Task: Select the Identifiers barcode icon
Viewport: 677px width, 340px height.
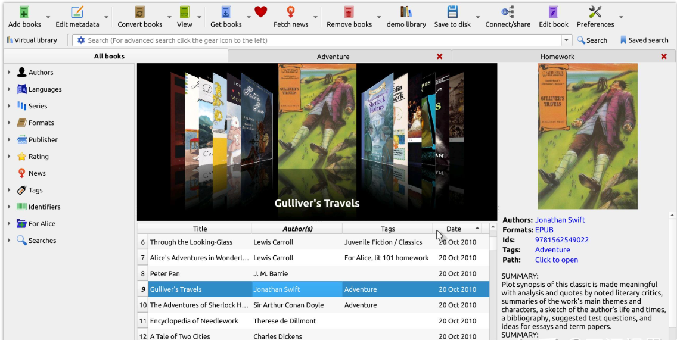Action: [x=21, y=207]
